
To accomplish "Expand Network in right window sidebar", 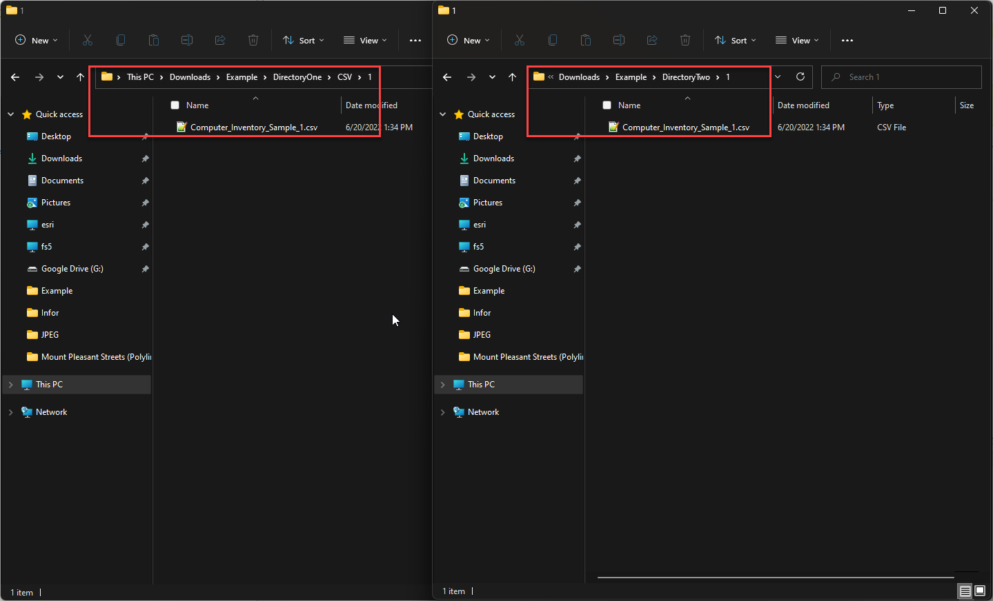I will tap(443, 412).
